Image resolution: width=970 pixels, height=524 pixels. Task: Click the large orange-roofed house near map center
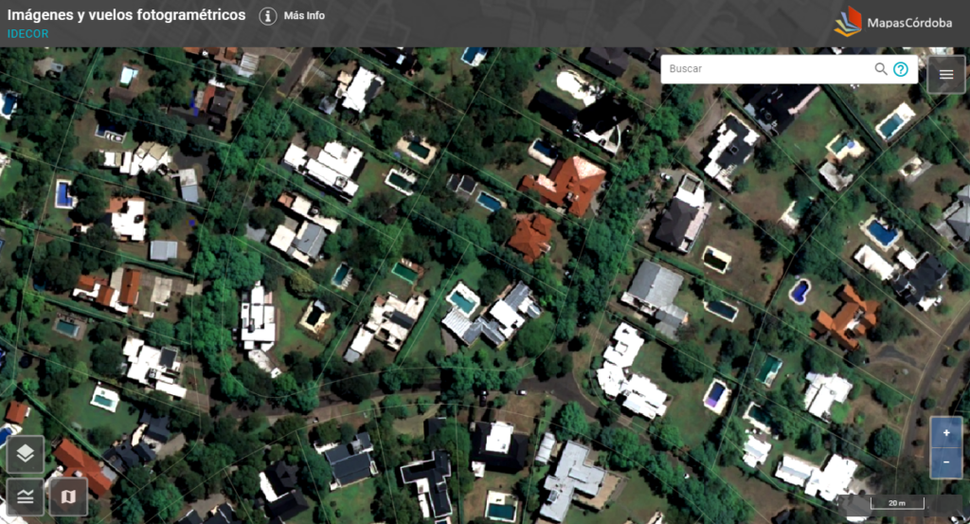click(x=566, y=184)
